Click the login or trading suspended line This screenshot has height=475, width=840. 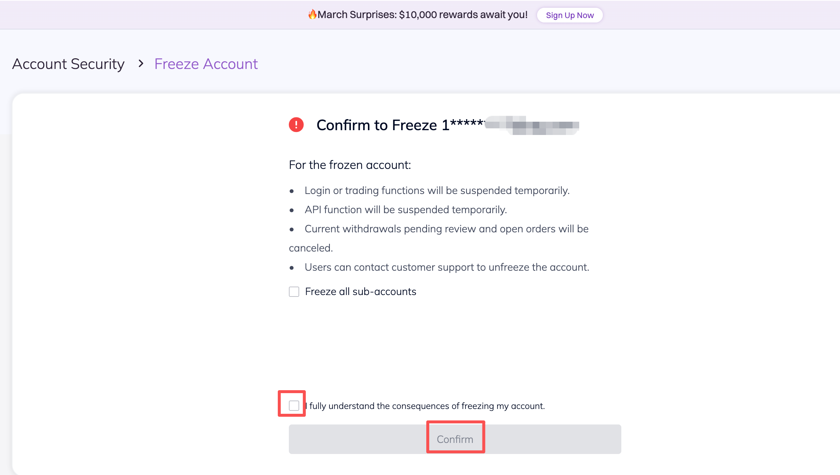point(437,191)
